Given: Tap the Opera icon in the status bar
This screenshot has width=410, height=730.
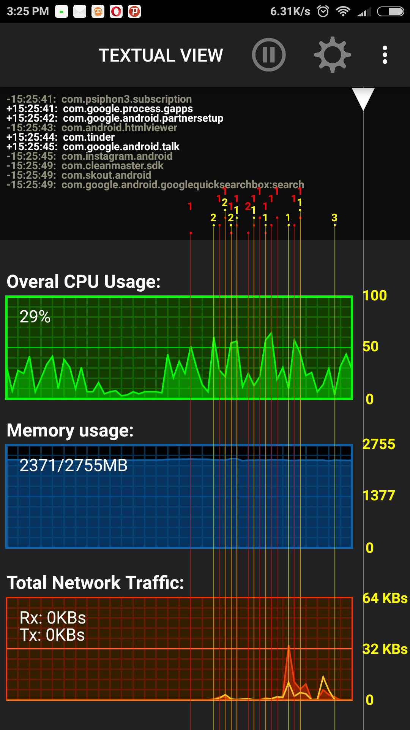Looking at the screenshot, I should point(117,11).
